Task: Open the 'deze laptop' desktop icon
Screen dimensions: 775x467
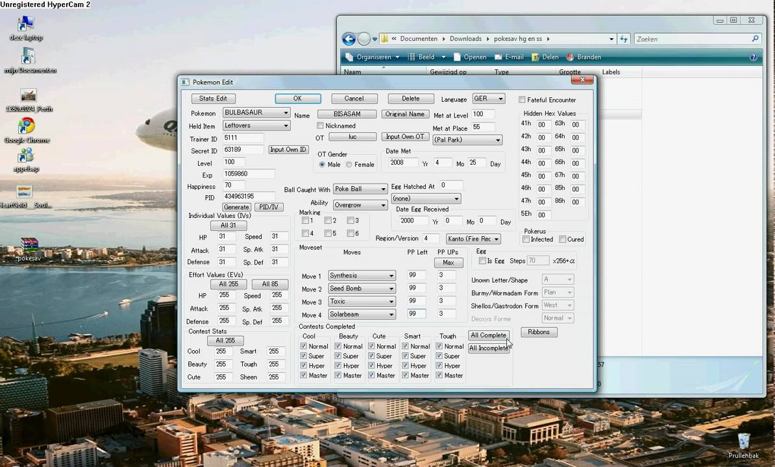Action: tap(26, 28)
